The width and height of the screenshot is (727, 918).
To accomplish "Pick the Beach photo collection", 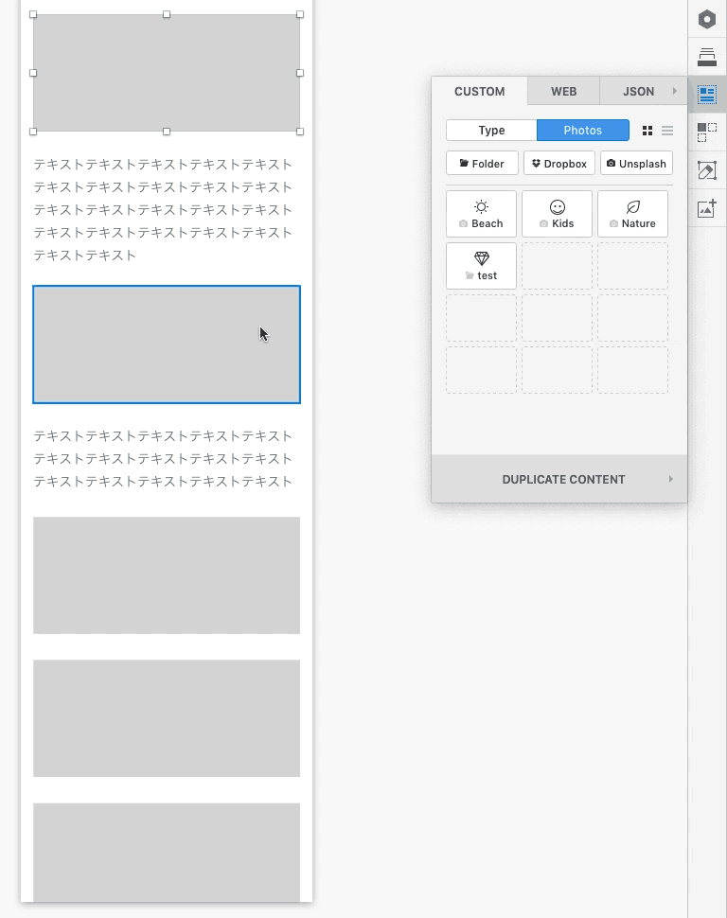I will click(481, 214).
